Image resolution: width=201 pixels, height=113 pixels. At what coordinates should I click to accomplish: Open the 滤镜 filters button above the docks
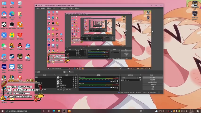click(x=71, y=72)
